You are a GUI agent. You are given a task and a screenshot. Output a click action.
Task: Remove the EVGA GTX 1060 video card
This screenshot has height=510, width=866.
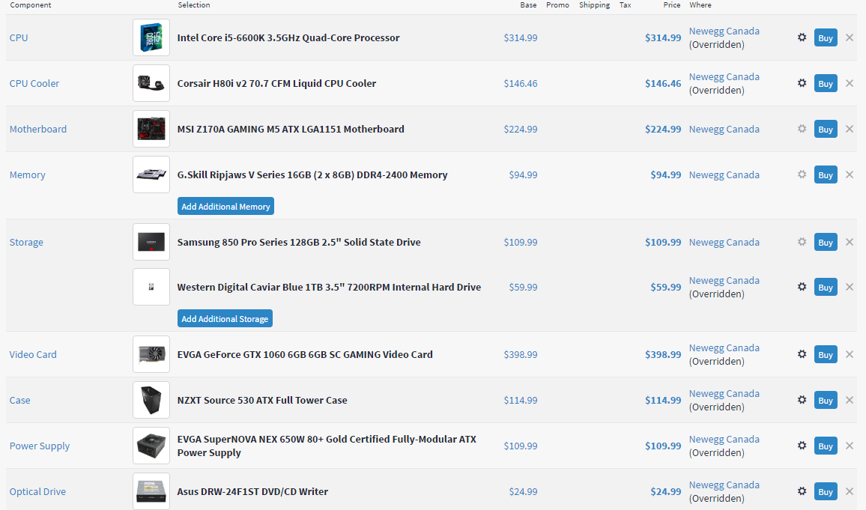850,354
